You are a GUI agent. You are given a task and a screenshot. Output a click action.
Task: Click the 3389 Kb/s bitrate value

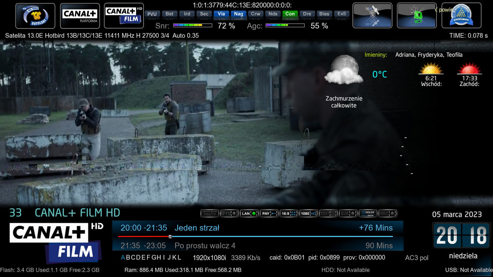coord(246,258)
